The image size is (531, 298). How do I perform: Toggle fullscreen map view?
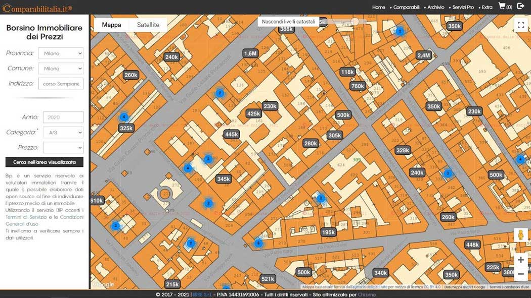coord(520,25)
